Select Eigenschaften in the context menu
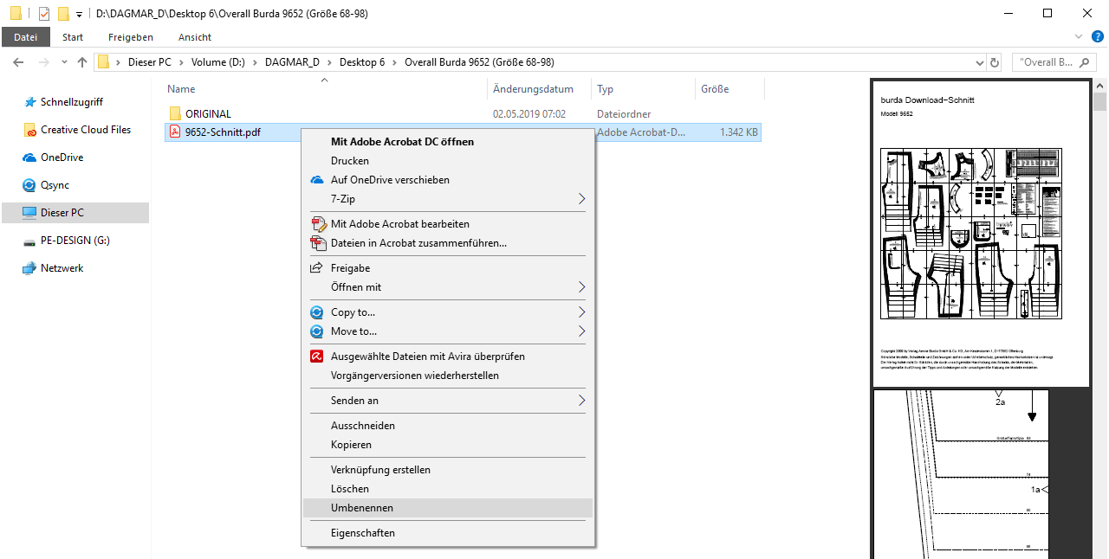 point(362,533)
